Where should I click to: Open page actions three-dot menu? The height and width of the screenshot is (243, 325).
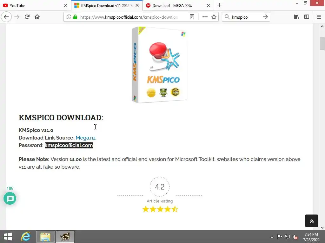(205, 17)
